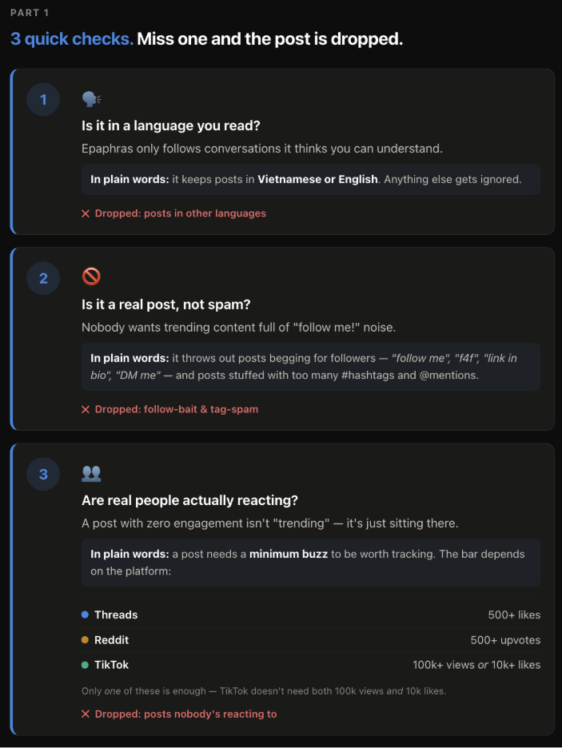Click the number 3 circle badge
This screenshot has width=562, height=748.
[43, 474]
